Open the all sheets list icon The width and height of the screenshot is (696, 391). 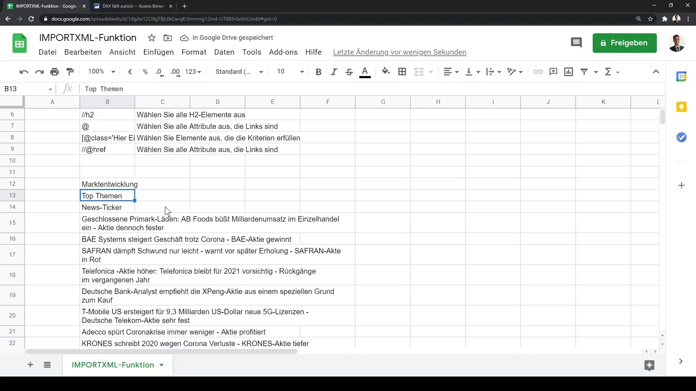point(47,365)
